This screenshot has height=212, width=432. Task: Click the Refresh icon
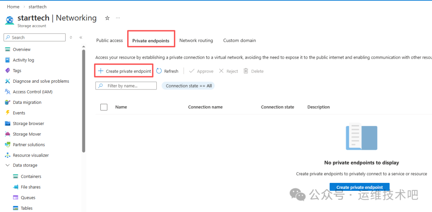click(159, 71)
